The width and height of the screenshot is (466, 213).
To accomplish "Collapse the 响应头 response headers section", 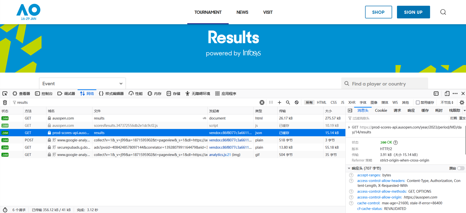I will pos(349,168).
